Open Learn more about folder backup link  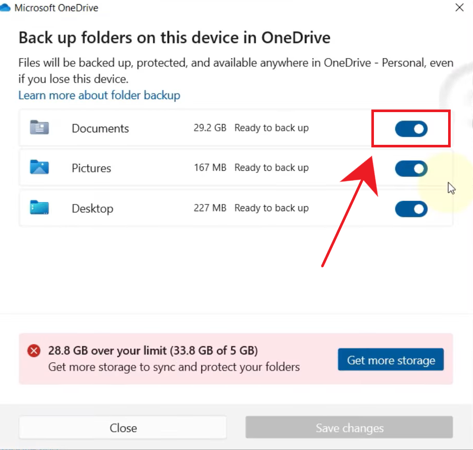pyautogui.click(x=99, y=96)
